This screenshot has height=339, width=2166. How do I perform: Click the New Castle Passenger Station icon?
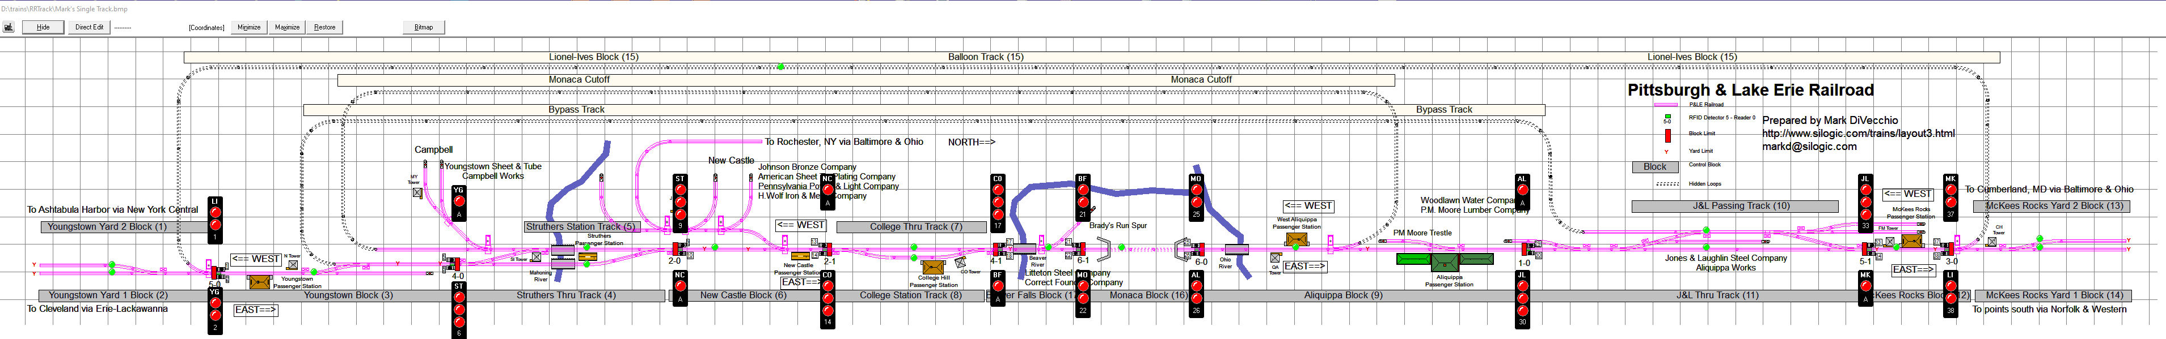pos(800,256)
